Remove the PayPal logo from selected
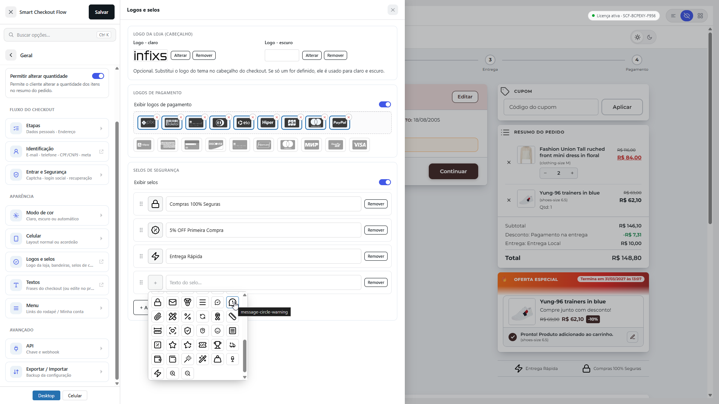 point(349,117)
